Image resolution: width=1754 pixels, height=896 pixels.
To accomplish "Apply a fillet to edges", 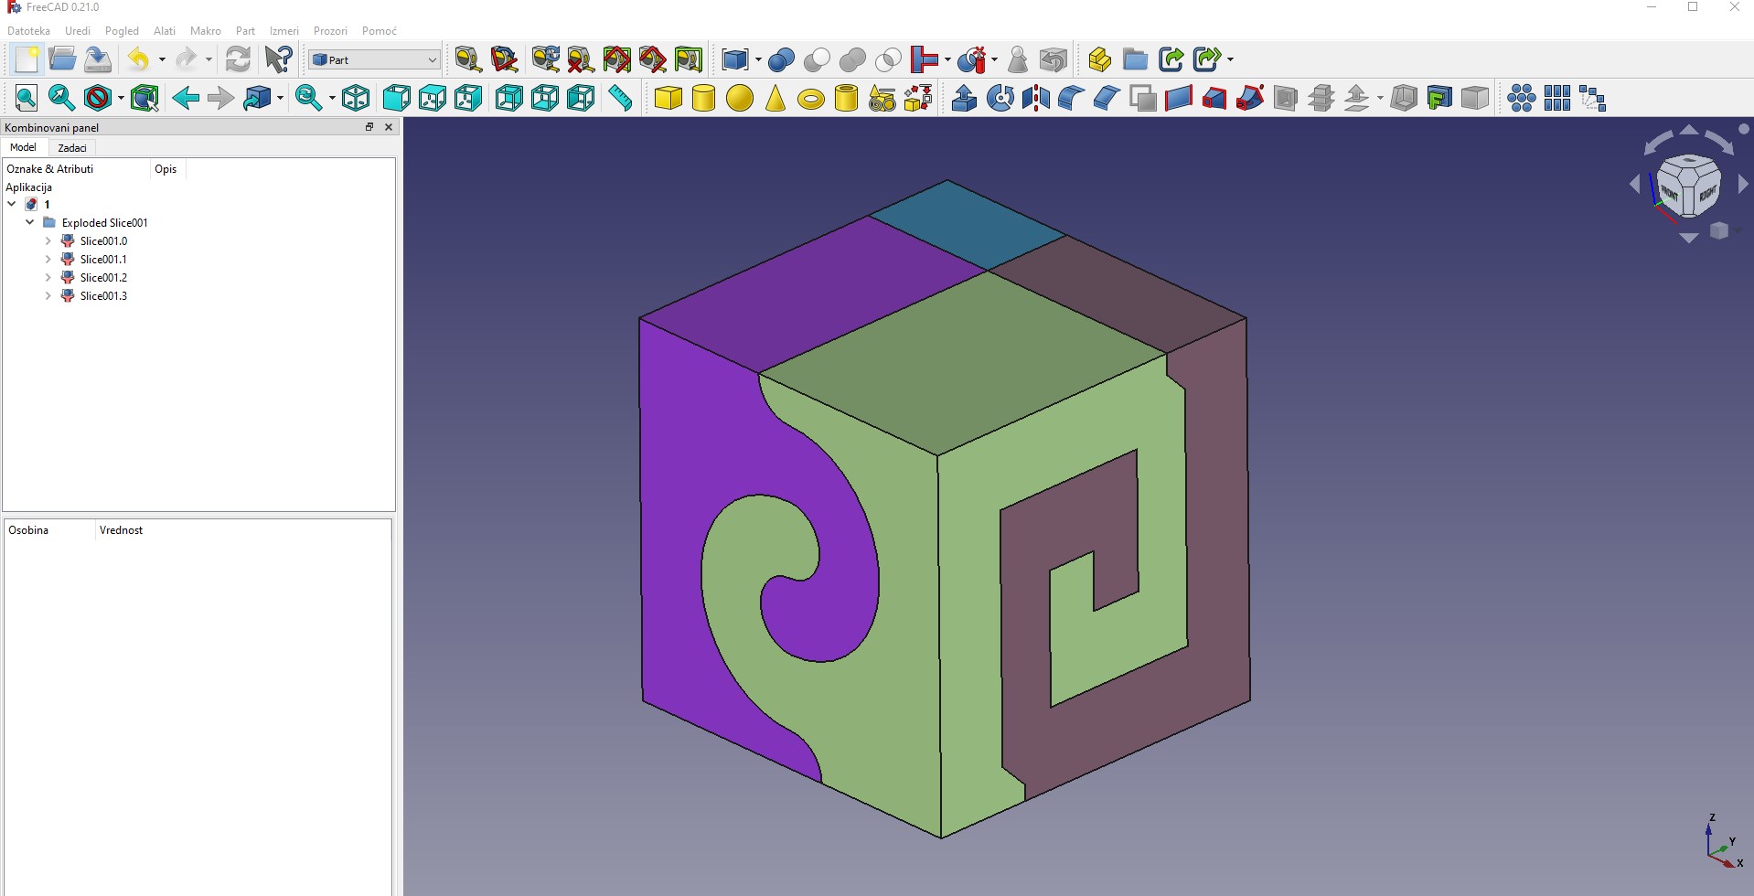I will [1071, 98].
